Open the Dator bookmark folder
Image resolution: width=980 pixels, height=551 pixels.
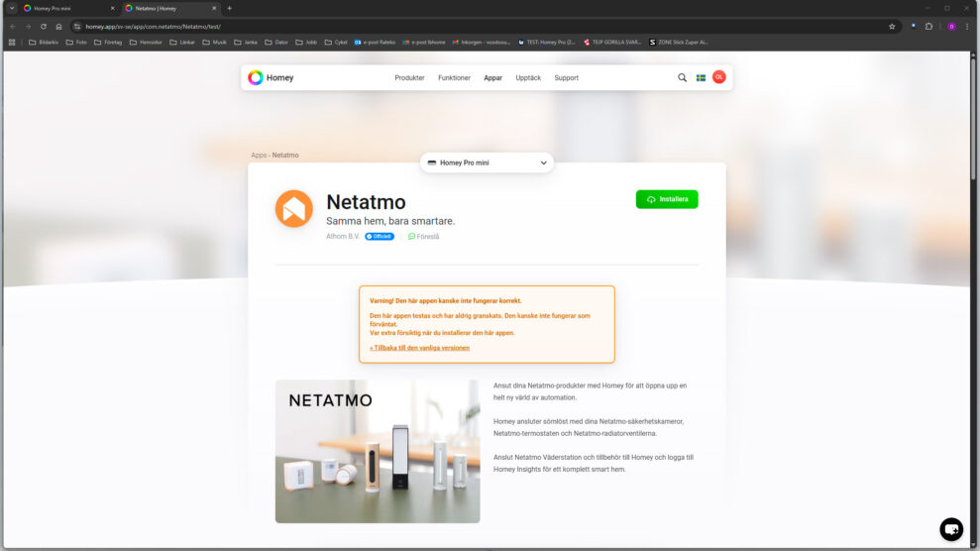click(x=276, y=43)
